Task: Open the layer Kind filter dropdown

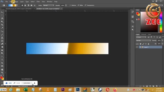Action: pos(141,37)
